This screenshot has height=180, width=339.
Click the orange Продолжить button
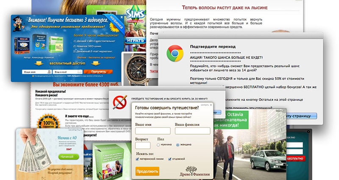click(147, 172)
